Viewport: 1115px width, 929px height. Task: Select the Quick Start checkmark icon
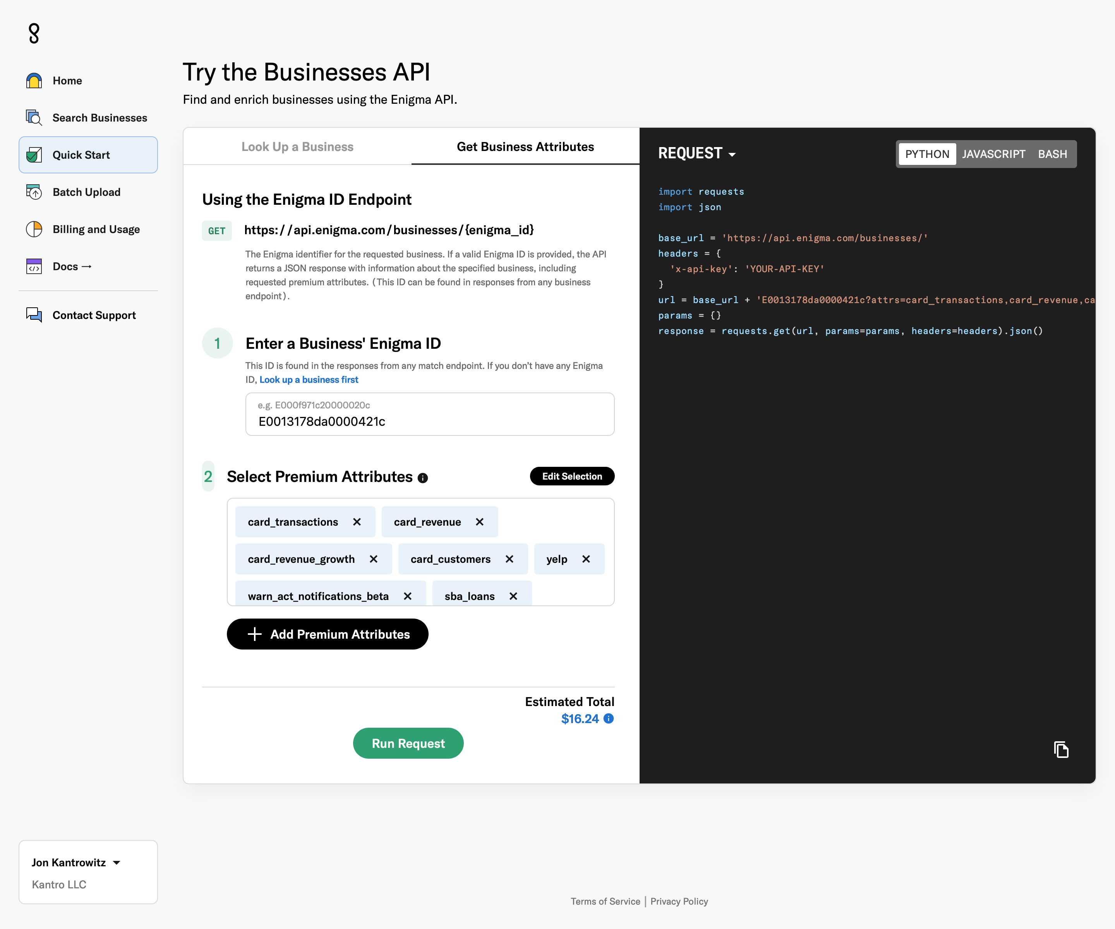[34, 155]
